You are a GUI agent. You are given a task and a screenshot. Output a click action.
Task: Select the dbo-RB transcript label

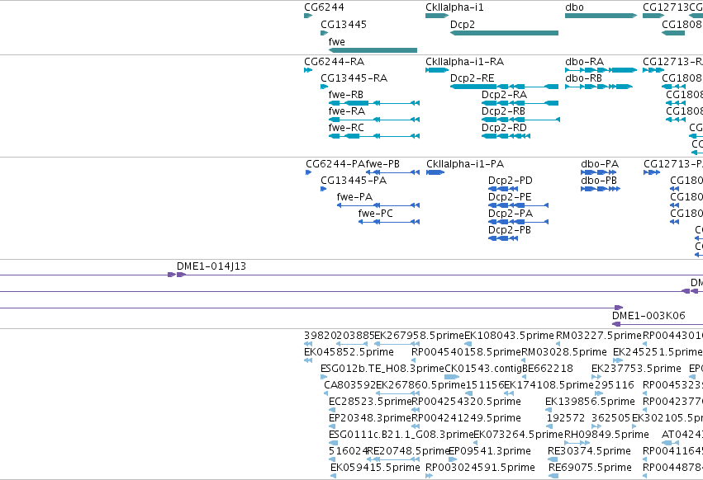[x=583, y=78]
